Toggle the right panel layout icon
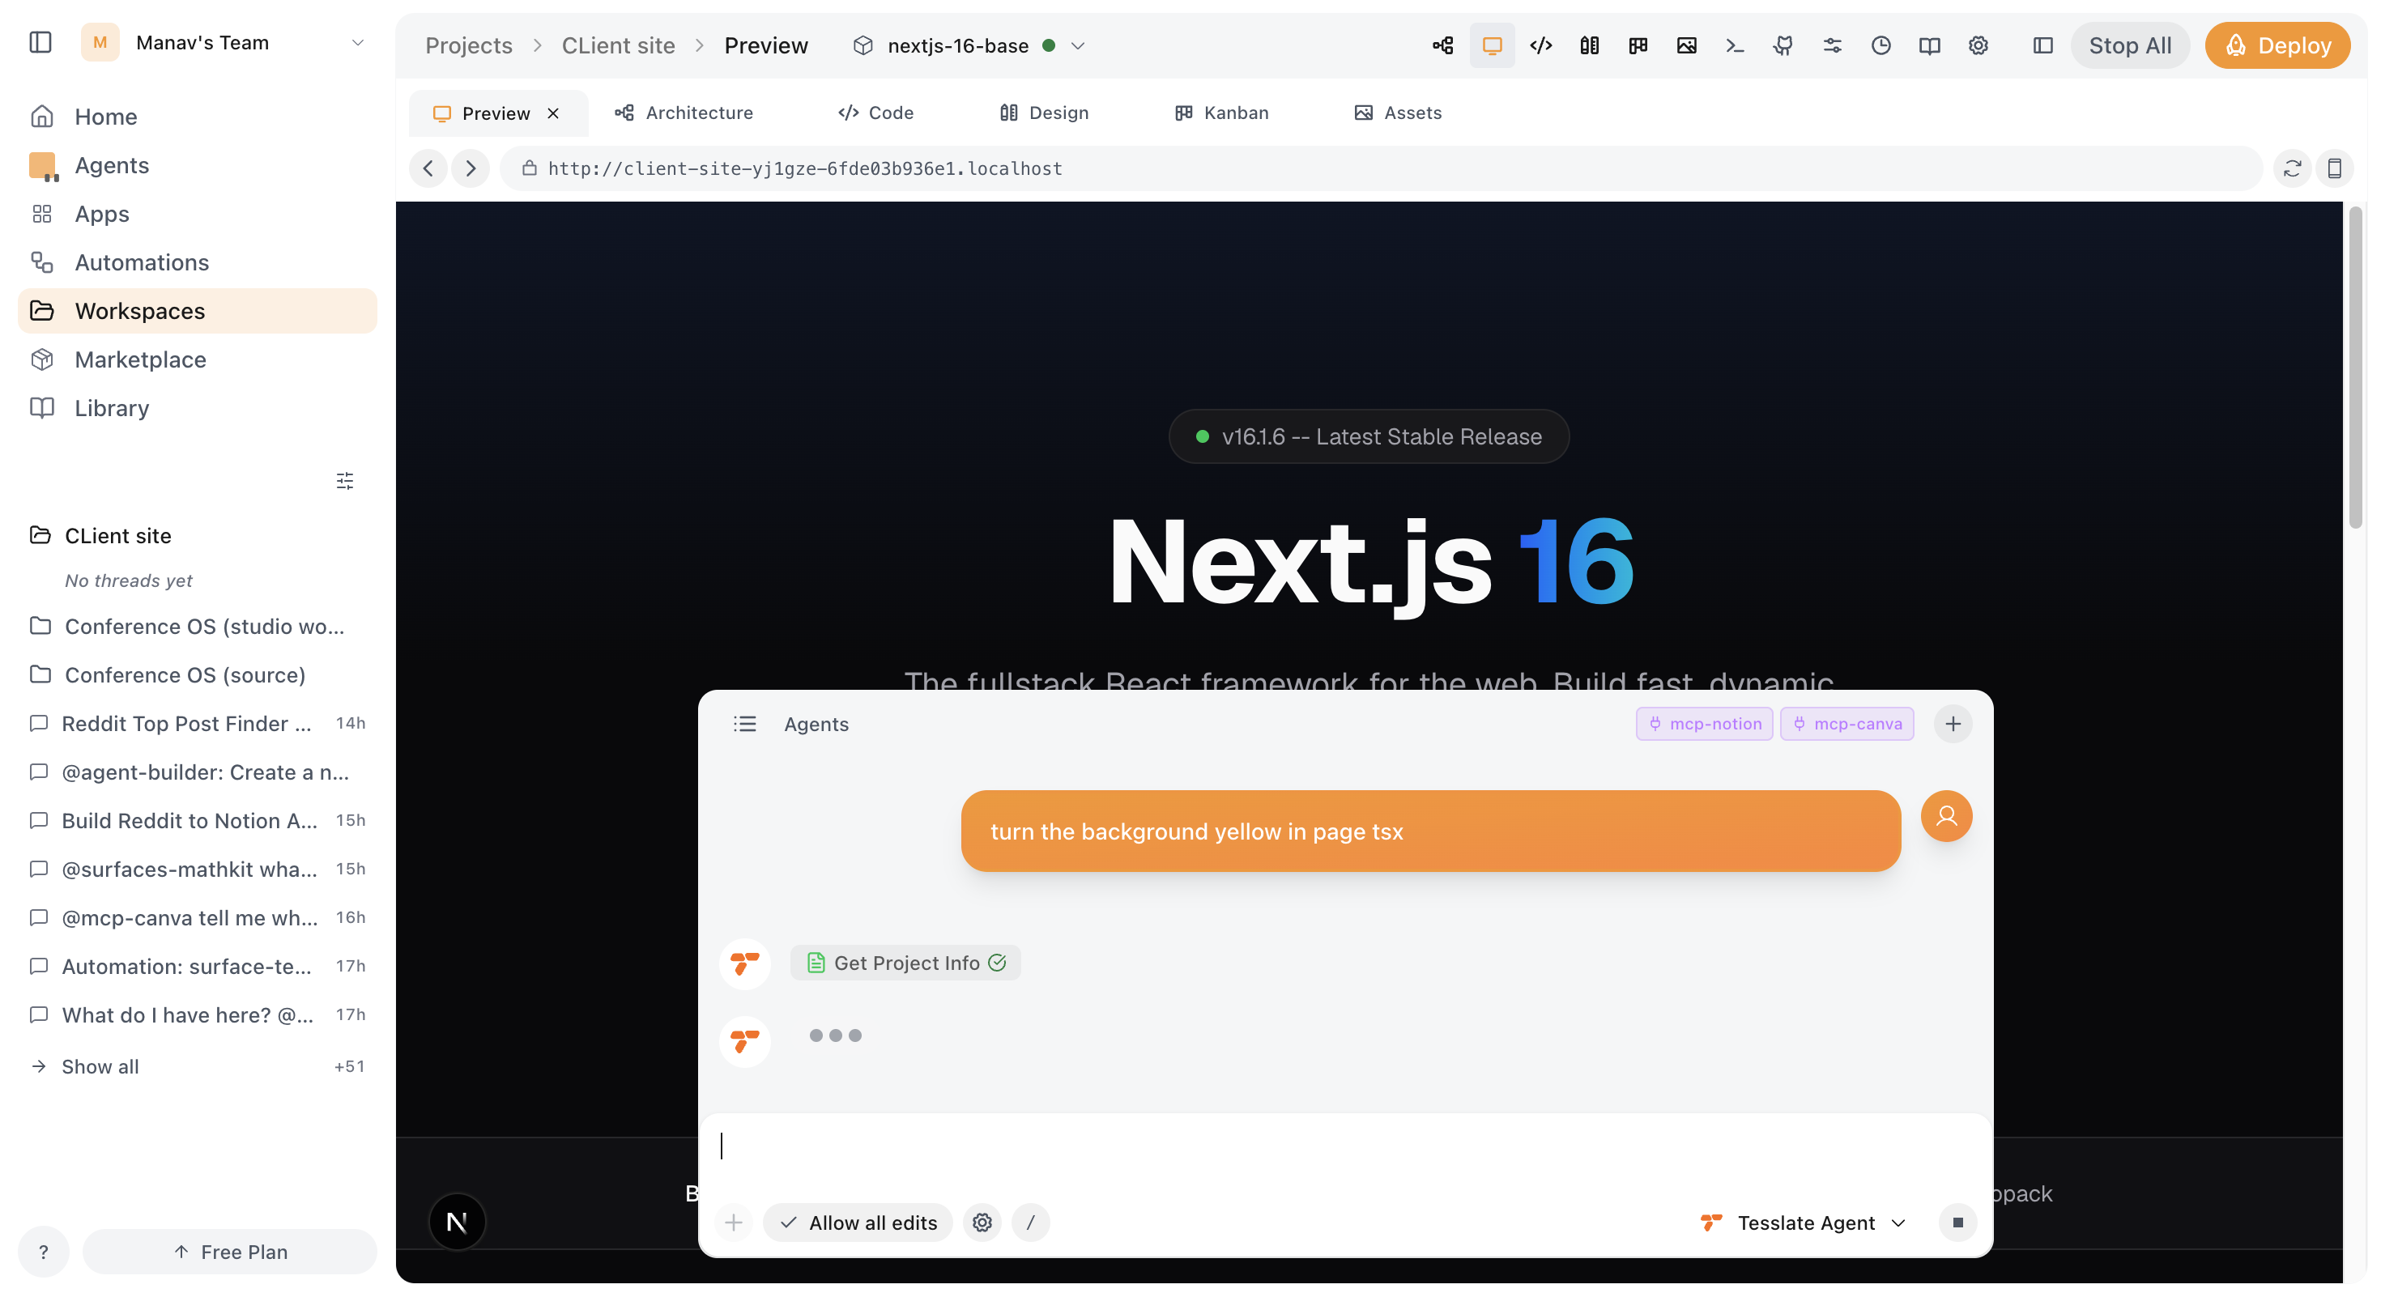2381x1297 pixels. tap(2042, 45)
